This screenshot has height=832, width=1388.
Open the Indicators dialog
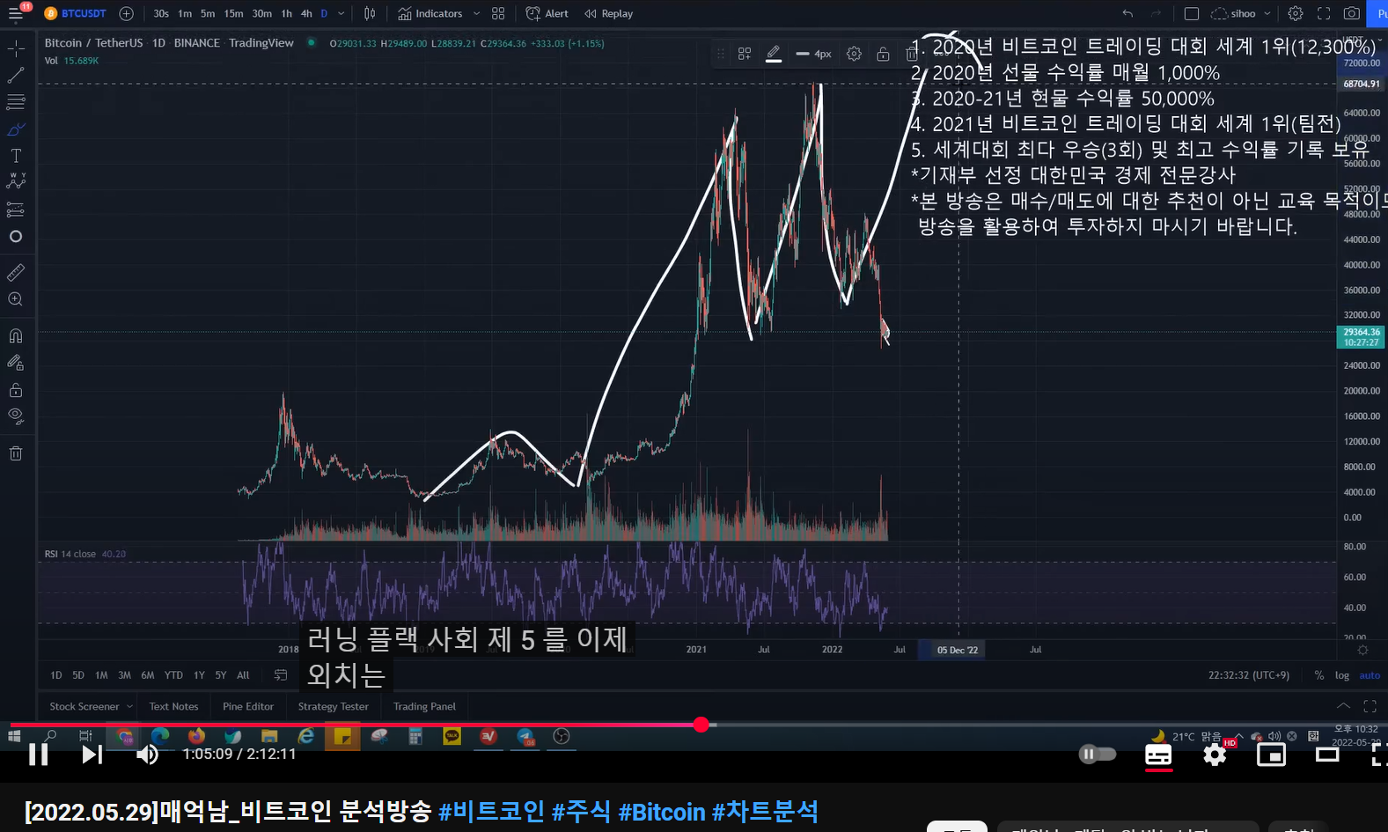click(430, 13)
